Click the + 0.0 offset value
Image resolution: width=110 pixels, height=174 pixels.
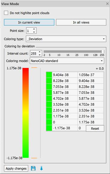(x=100, y=69)
